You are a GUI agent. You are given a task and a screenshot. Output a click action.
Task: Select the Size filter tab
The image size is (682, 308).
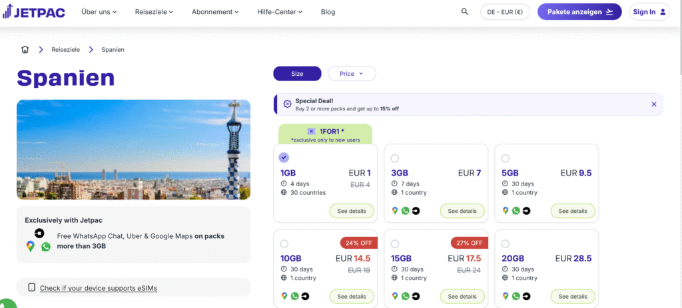click(x=297, y=74)
